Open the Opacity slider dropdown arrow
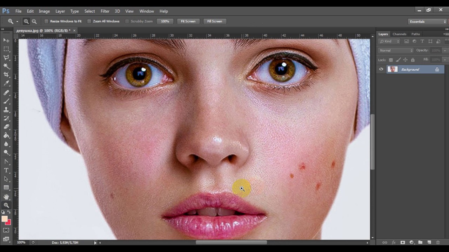 445,50
